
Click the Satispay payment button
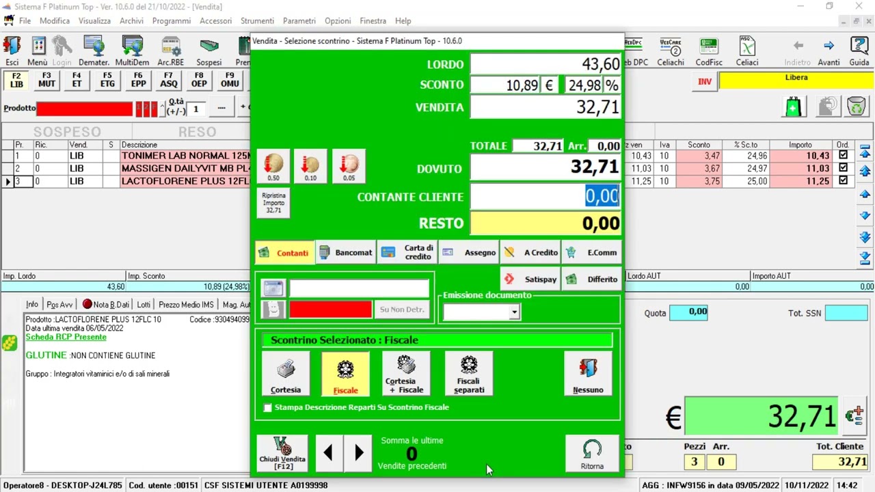click(x=530, y=279)
